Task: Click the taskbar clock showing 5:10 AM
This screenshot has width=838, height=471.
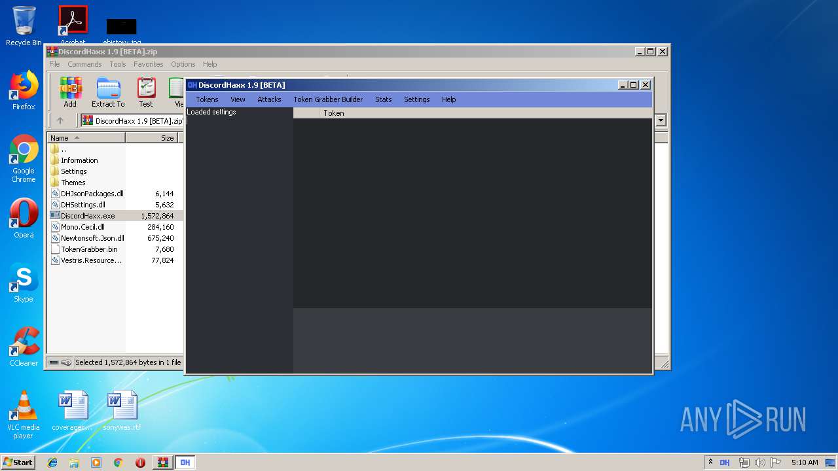Action: (x=805, y=462)
